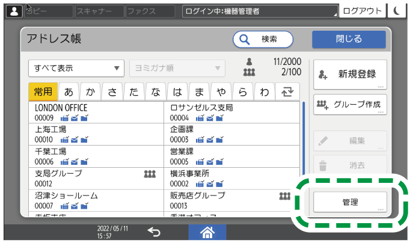Select the 支局グループ entry

tap(96, 179)
